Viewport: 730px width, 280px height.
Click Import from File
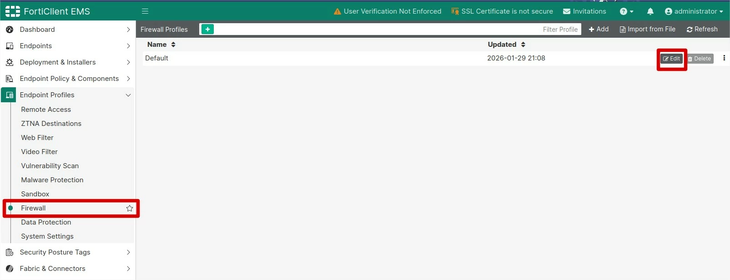(x=648, y=29)
